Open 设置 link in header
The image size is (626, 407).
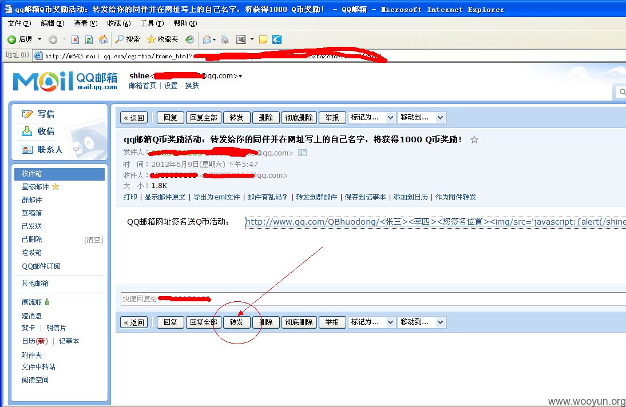click(x=171, y=86)
